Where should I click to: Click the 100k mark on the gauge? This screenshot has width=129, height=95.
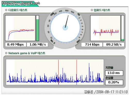tap(52, 14)
